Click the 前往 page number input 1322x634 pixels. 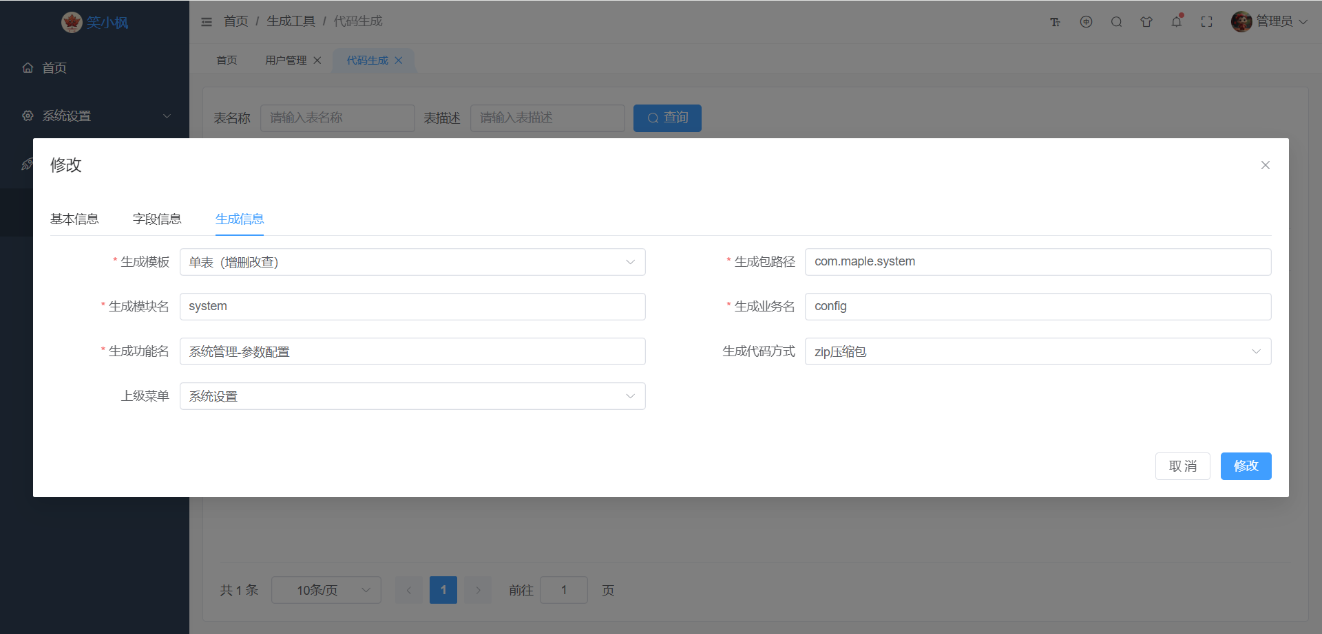[x=564, y=590]
